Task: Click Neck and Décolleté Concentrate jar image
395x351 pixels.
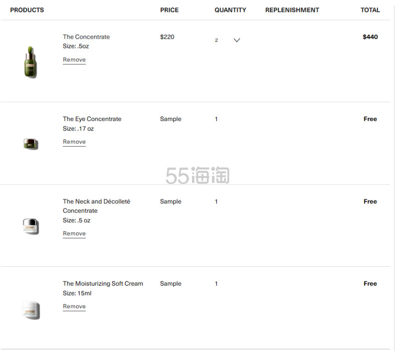Action: 31,226
